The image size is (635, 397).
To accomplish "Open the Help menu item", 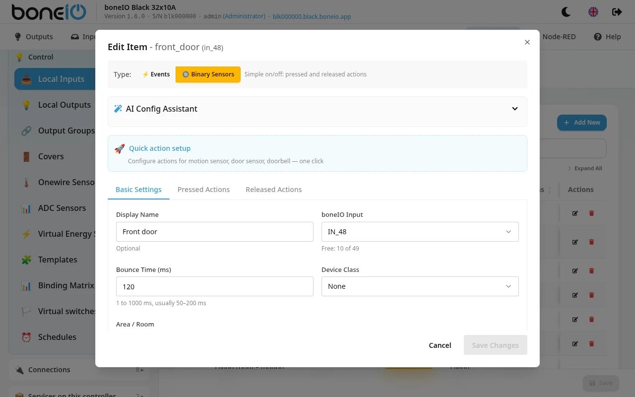I will coord(607,37).
